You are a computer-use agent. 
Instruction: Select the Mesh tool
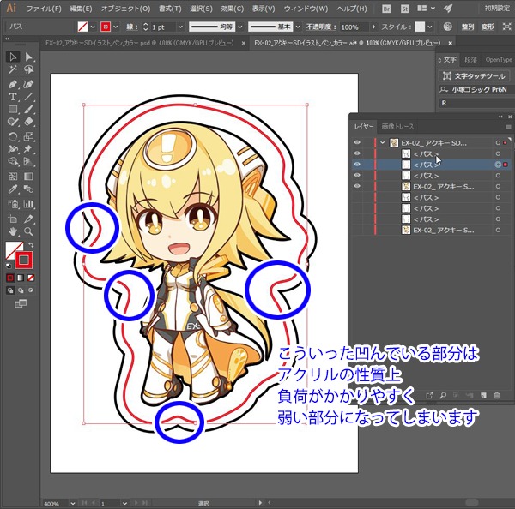(13, 177)
